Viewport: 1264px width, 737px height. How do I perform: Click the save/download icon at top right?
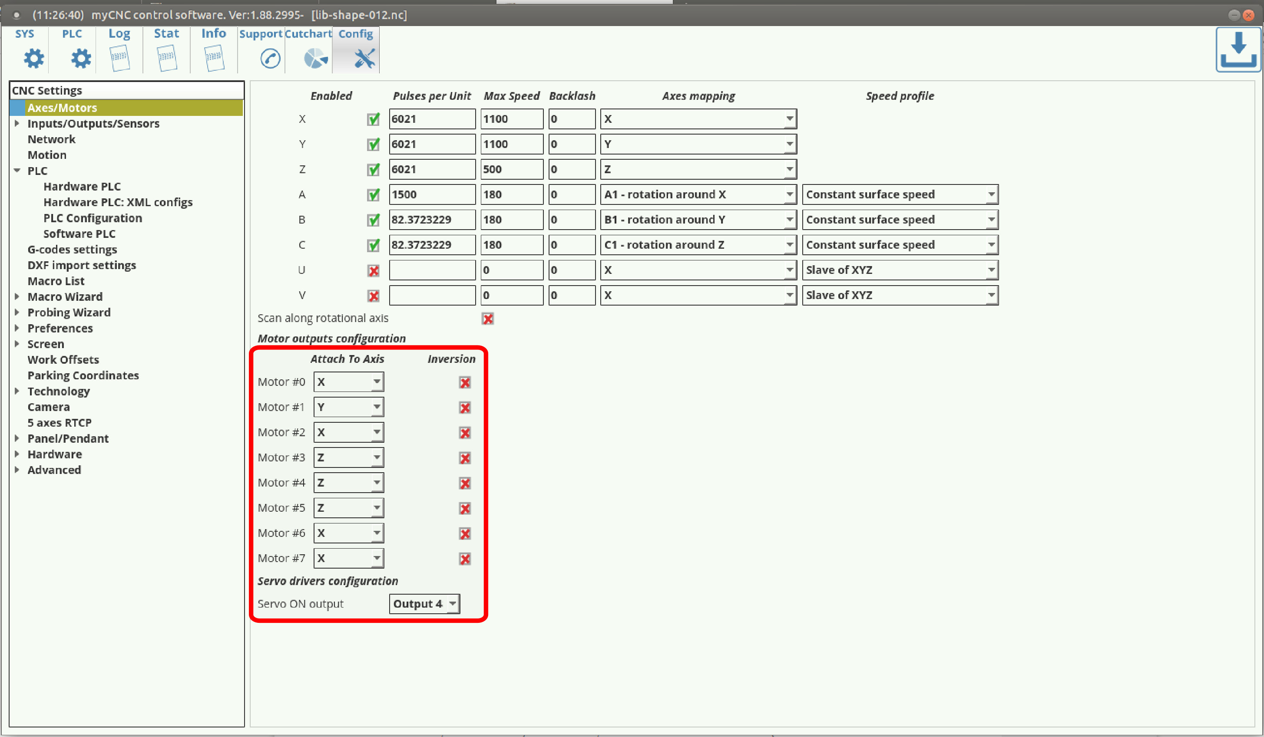[x=1238, y=50]
